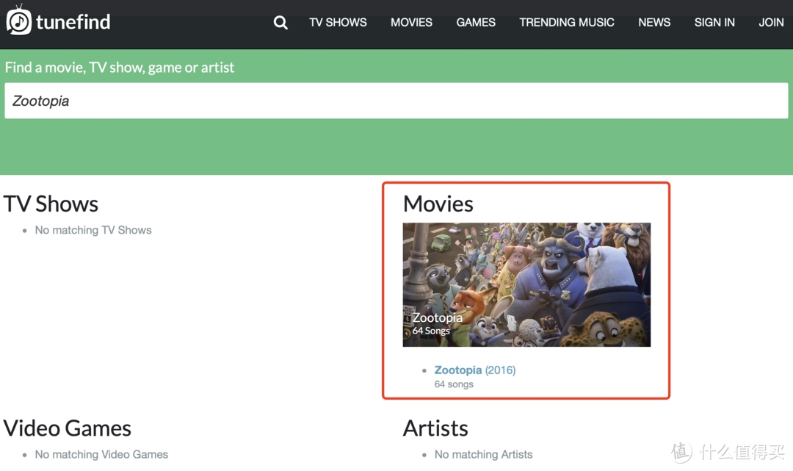Image resolution: width=793 pixels, height=471 pixels.
Task: Click the Tunefind logo icon
Action: coord(18,21)
